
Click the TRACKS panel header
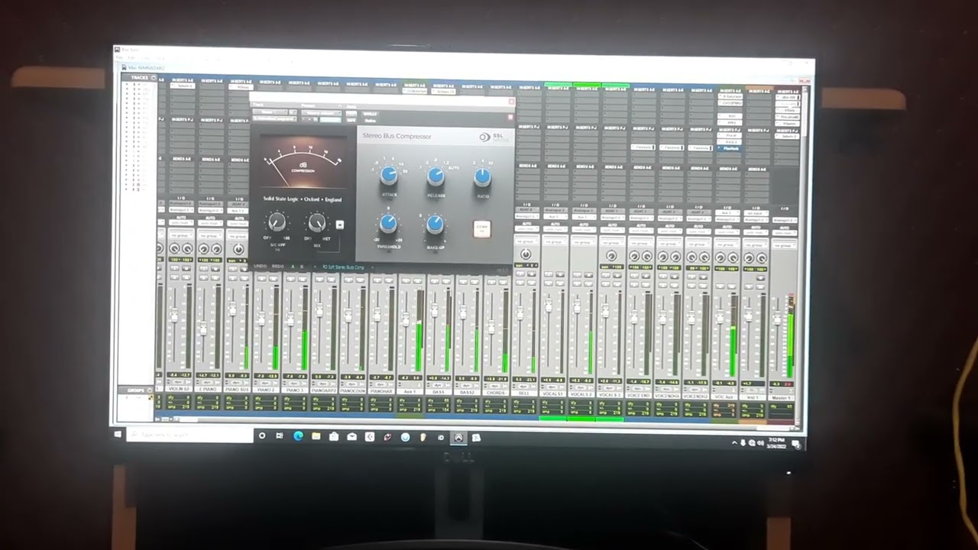coord(140,78)
